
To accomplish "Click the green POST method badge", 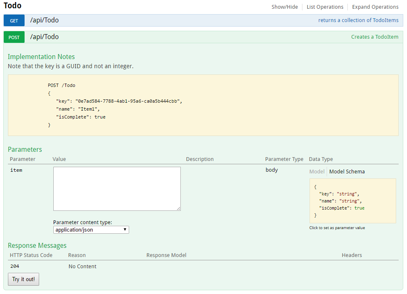I will point(14,37).
